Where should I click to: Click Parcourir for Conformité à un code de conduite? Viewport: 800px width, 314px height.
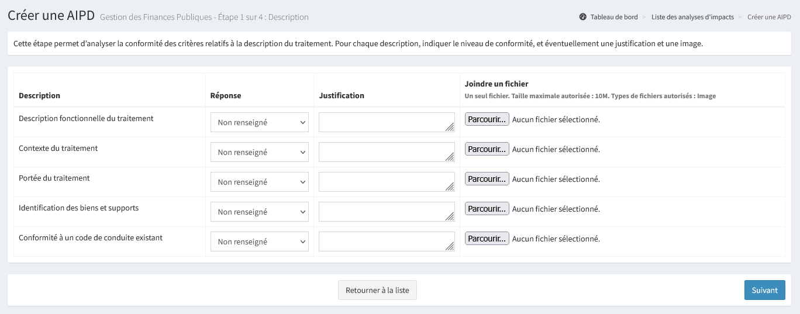487,239
